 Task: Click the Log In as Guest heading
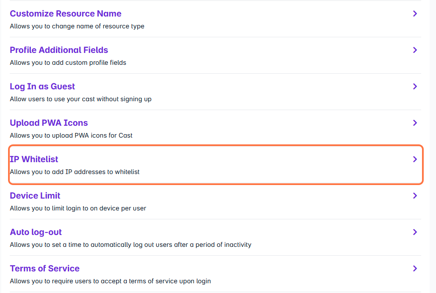coord(42,86)
